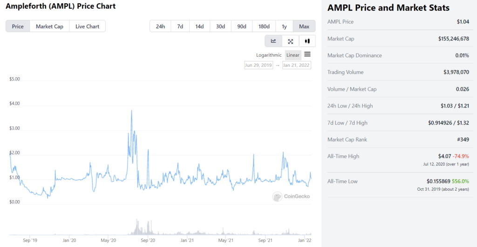Open the chart hamburger menu icon
The image size is (477, 247).
click(x=307, y=54)
